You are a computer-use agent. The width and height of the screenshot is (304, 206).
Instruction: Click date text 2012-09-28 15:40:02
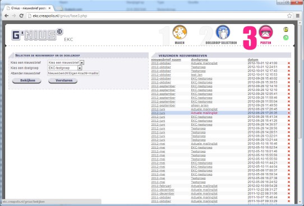coord(262,79)
